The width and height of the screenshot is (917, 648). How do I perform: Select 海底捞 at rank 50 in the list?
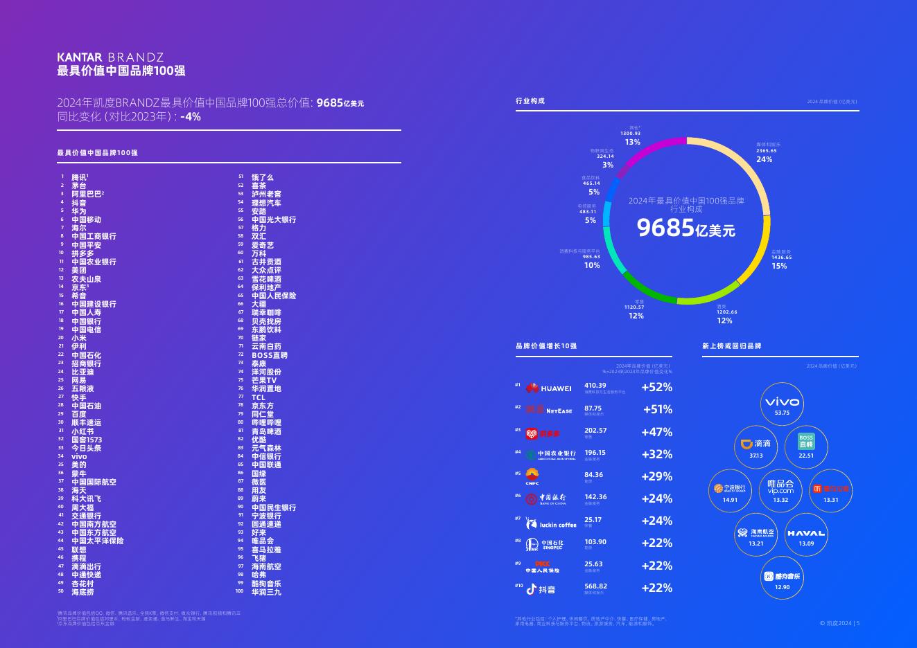[x=82, y=592]
